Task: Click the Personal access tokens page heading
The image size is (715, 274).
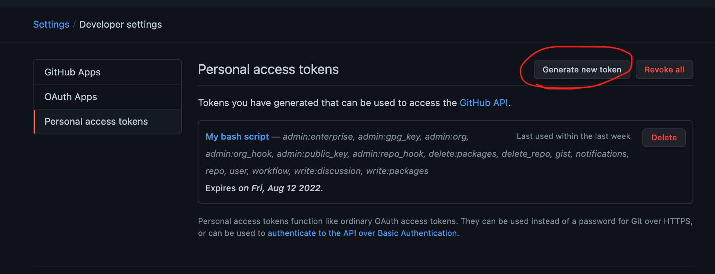Action: point(268,69)
